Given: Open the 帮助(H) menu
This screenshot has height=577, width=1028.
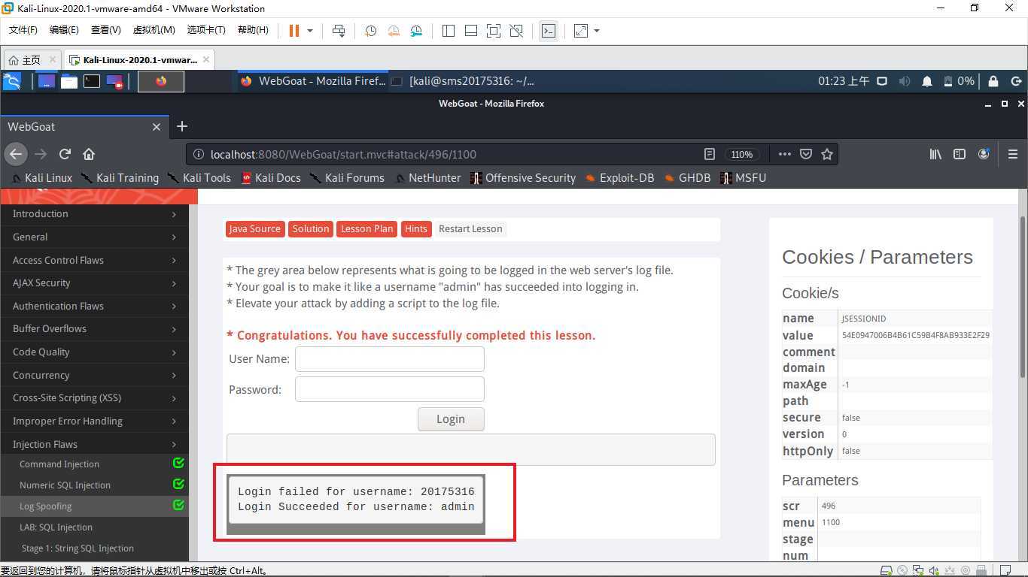Looking at the screenshot, I should point(253,30).
